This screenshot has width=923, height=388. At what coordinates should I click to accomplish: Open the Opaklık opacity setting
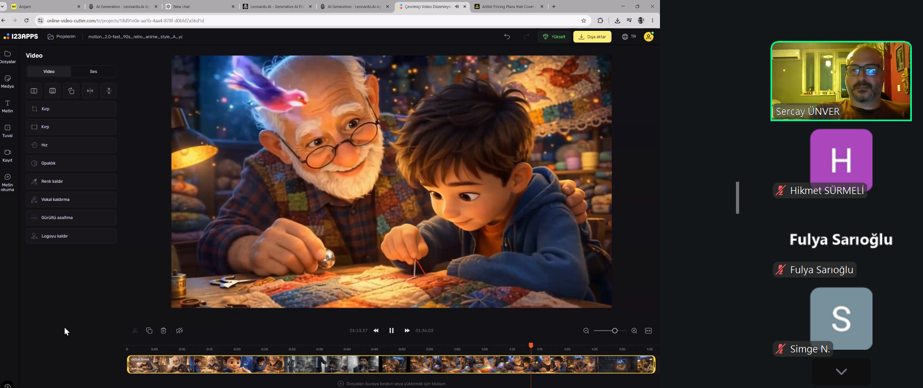[x=71, y=163]
